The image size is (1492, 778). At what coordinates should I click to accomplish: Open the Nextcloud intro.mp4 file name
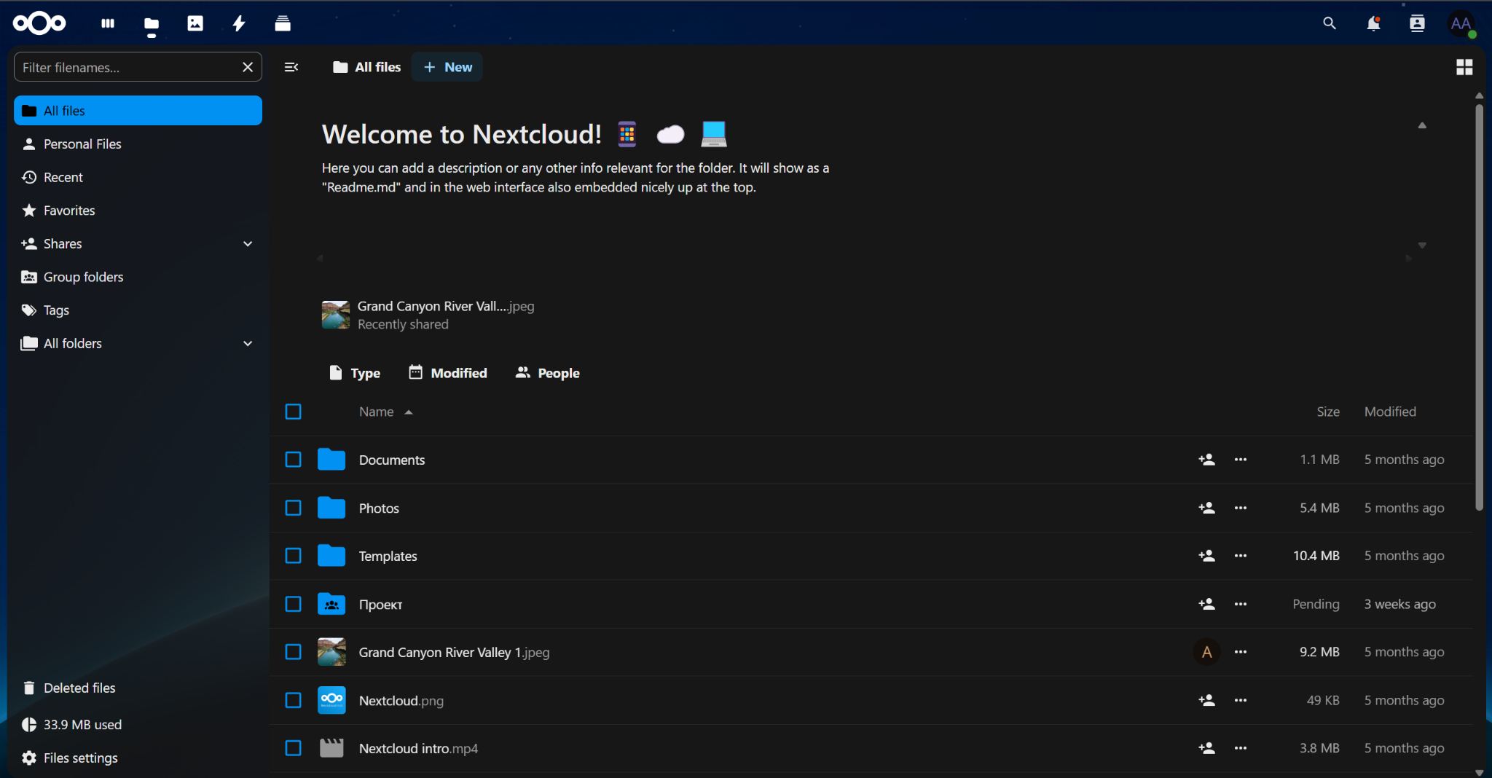pyautogui.click(x=418, y=748)
